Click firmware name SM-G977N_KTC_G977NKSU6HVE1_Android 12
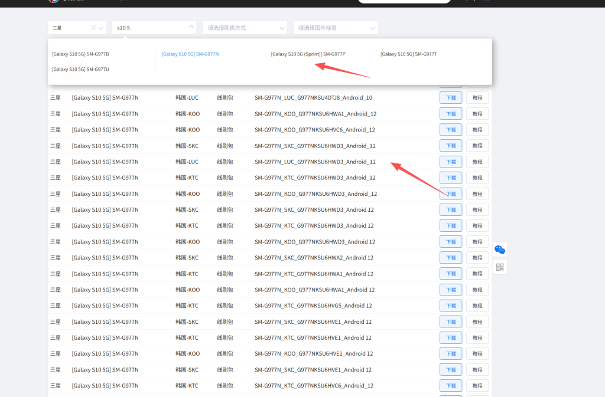This screenshot has width=605, height=397. point(313,337)
